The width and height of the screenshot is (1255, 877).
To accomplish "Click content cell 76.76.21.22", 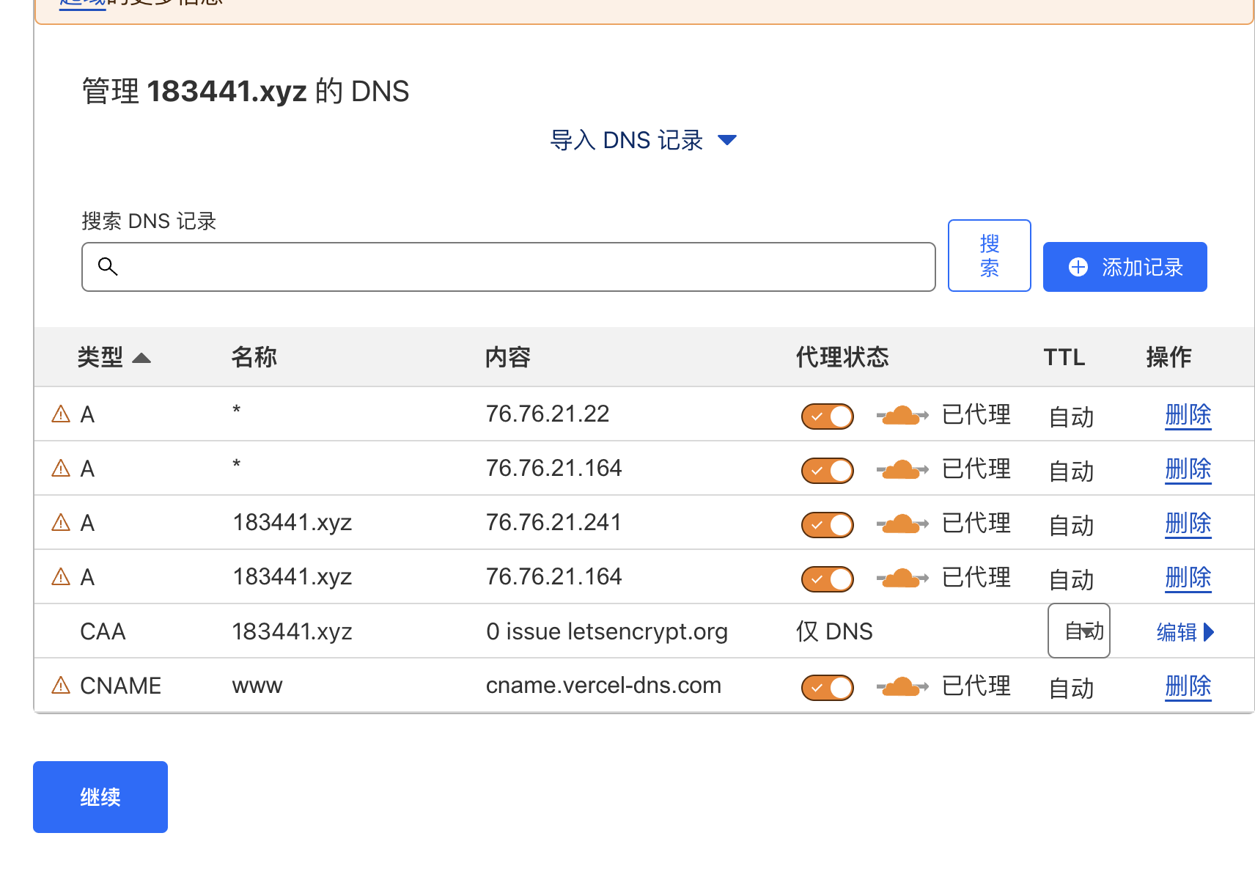I will coord(548,414).
